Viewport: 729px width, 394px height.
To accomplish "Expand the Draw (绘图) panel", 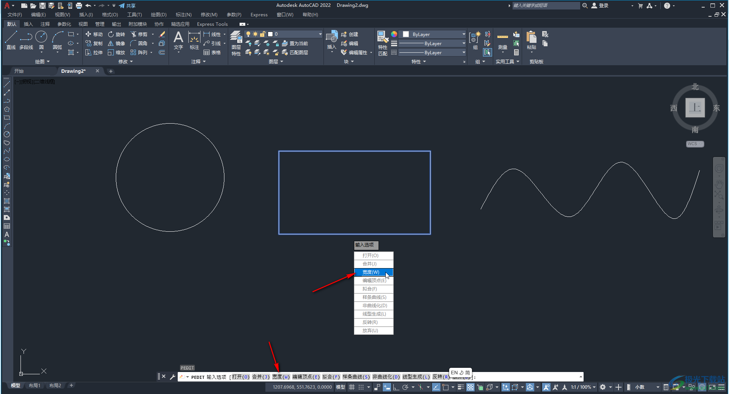I will click(x=42, y=61).
